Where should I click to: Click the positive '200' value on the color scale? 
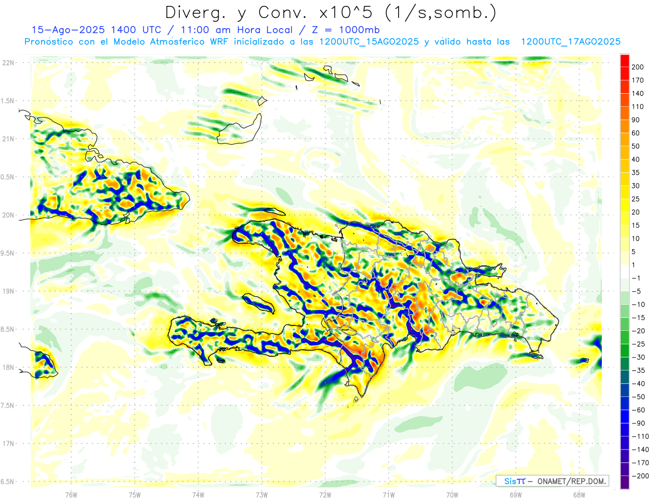(x=639, y=67)
